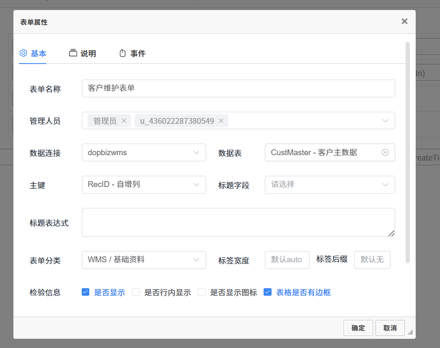440x348 pixels.
Task: Click the 说明 tab icon
Action: point(73,53)
